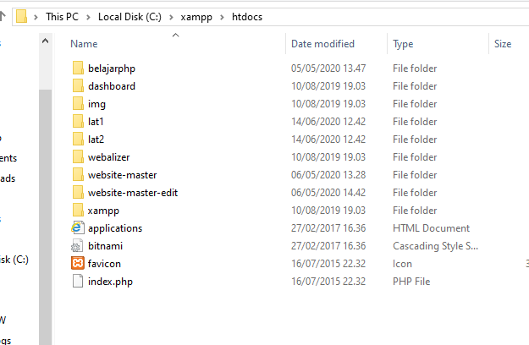The width and height of the screenshot is (529, 345).
Task: Select the img folder name
Action: [x=96, y=104]
